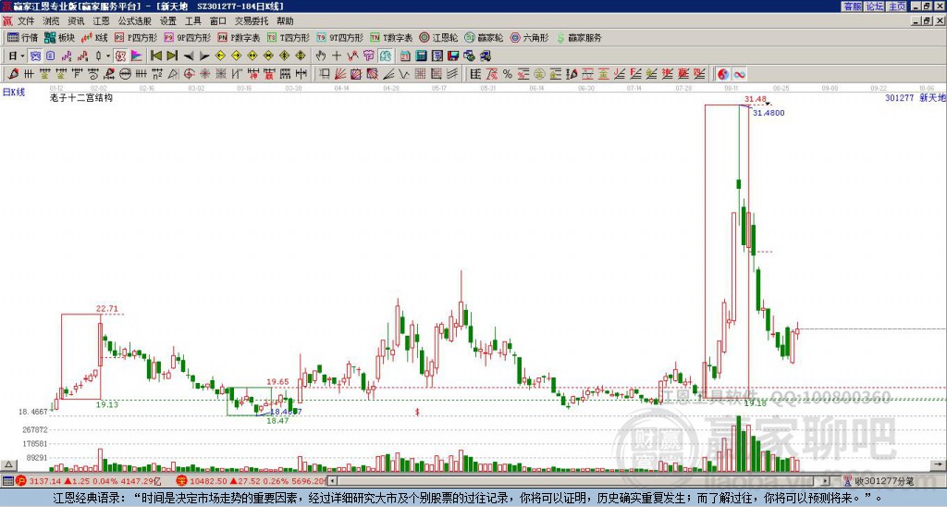The image size is (947, 507).
Task: Click the grid icon in status bar
Action: click(x=7, y=481)
